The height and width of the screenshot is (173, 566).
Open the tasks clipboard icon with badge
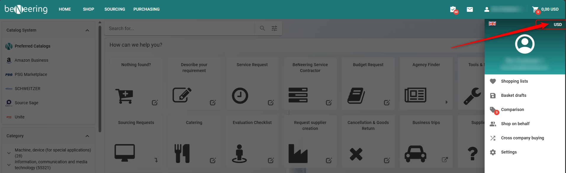[x=453, y=9]
